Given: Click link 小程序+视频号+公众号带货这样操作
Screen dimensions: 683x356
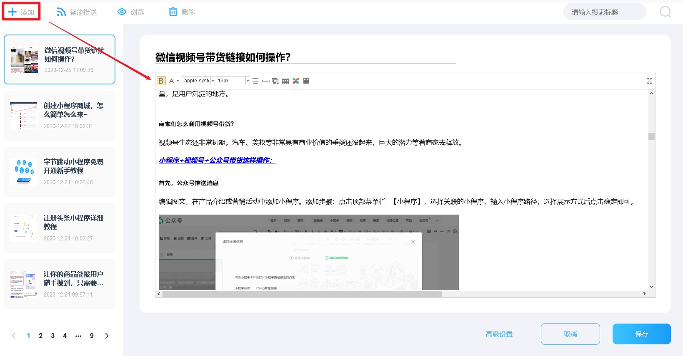Looking at the screenshot, I should tap(217, 160).
